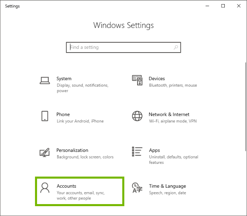Viewport: 247px width, 216px height.
Task: Open the Network & Internet globe icon
Action: click(x=137, y=116)
